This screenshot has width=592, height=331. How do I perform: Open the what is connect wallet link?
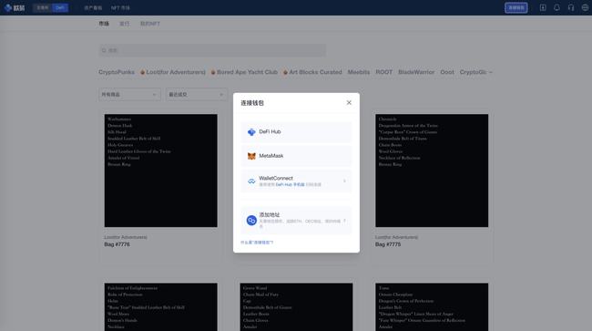[x=257, y=243]
